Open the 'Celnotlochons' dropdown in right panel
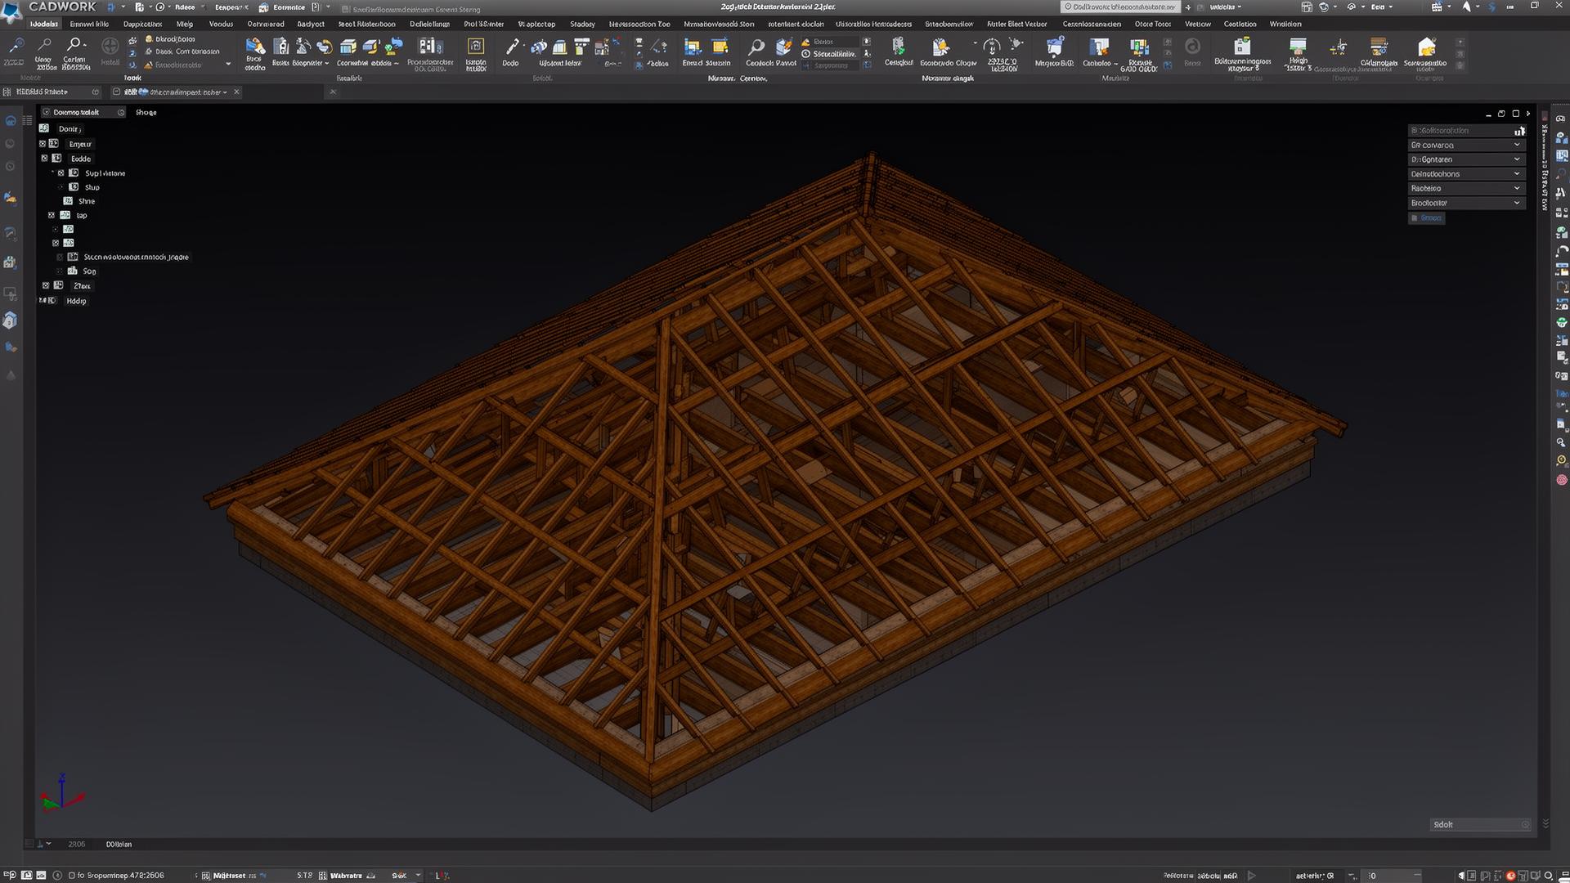 [1467, 174]
